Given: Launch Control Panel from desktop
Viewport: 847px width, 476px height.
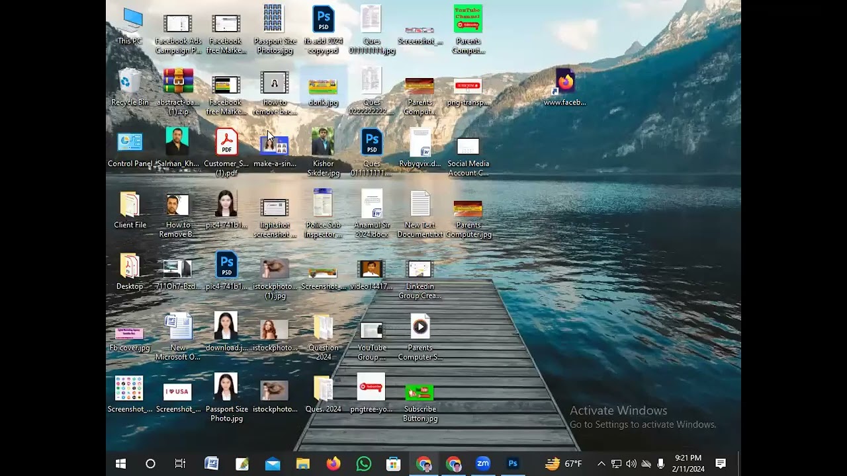Looking at the screenshot, I should tap(130, 149).
